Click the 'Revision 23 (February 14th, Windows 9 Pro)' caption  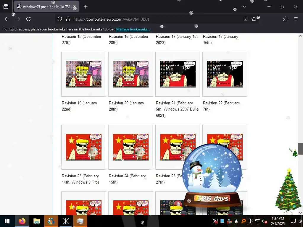pos(80,179)
